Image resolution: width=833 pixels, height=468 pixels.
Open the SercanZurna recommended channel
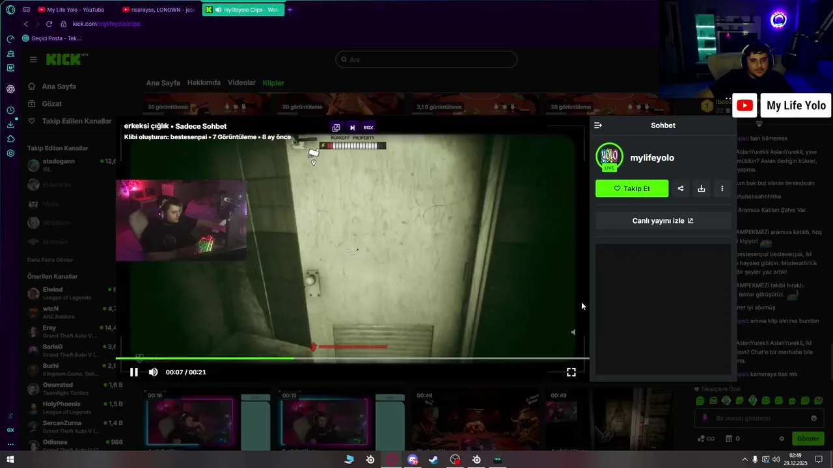[72, 427]
